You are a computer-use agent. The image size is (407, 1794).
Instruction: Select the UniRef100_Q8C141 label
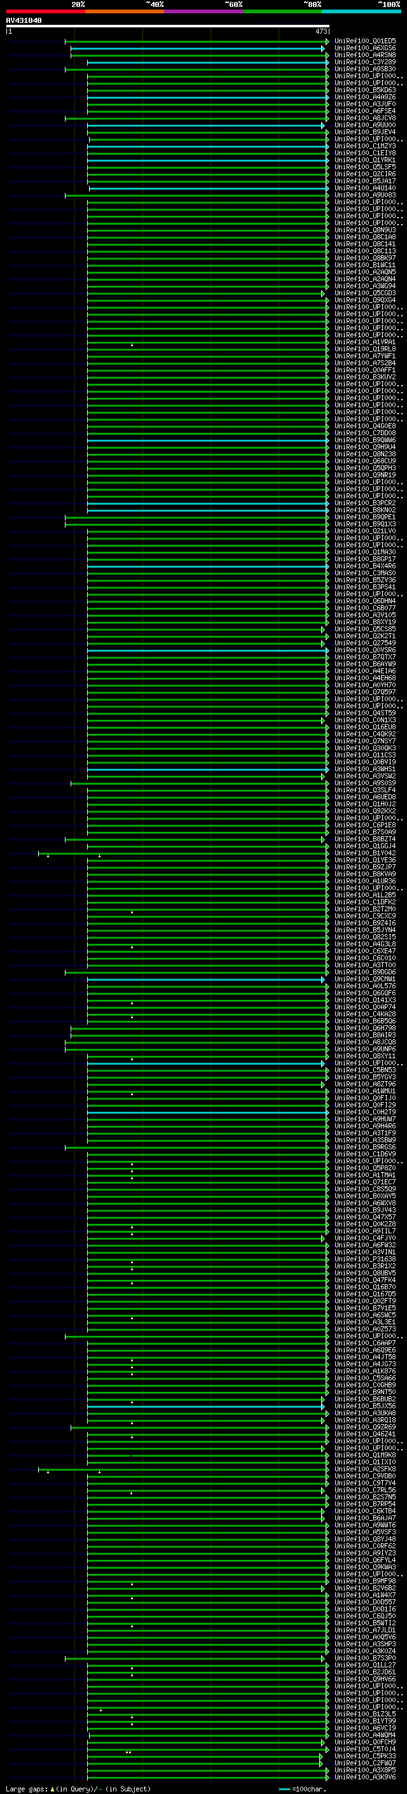pos(365,244)
